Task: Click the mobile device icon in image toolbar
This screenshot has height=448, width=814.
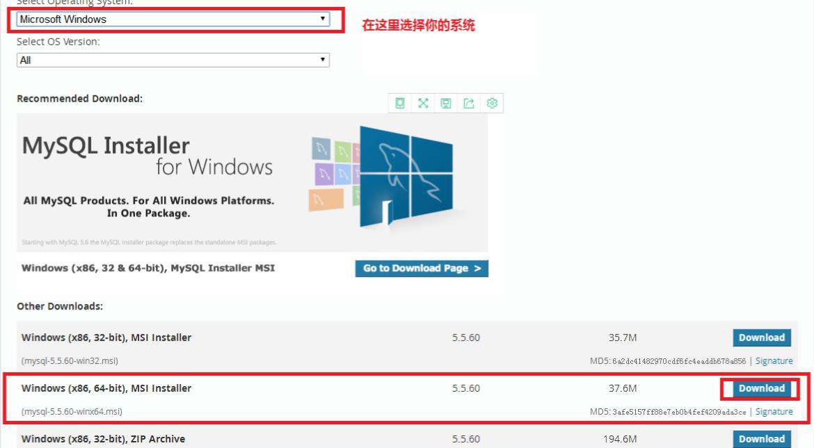Action: [400, 103]
